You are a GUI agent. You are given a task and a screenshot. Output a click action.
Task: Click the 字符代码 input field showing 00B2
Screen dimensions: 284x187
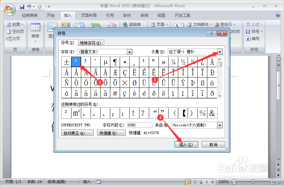point(140,125)
